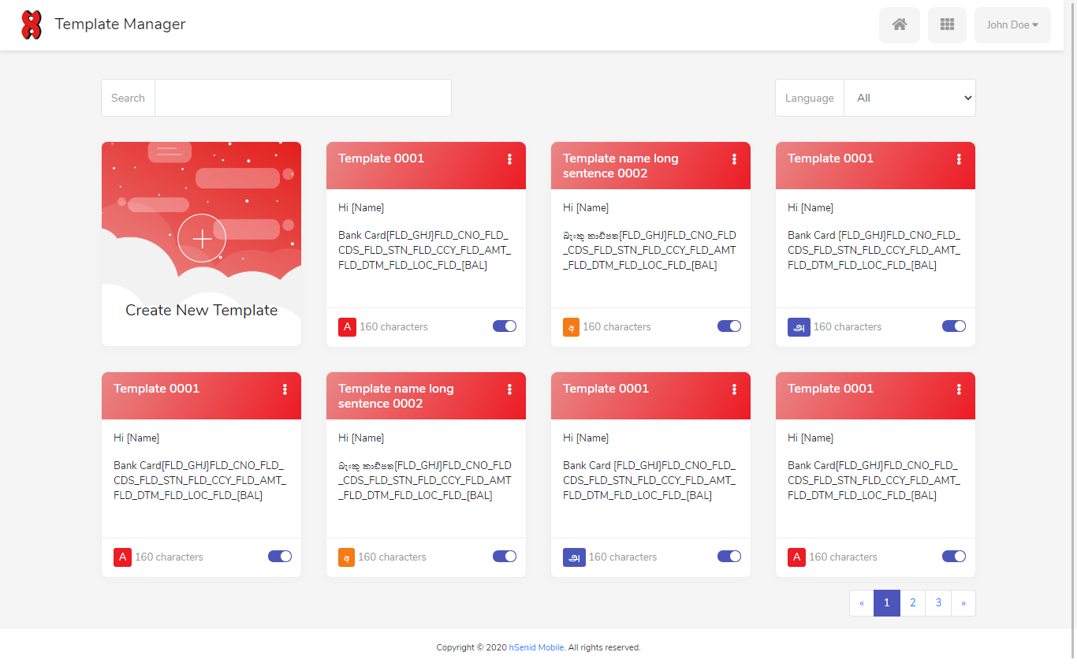
Task: Expand the John Doe user menu
Action: 1012,25
